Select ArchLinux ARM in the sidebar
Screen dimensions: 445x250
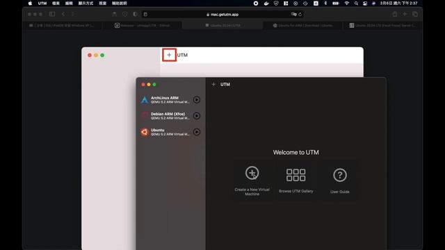pos(170,100)
